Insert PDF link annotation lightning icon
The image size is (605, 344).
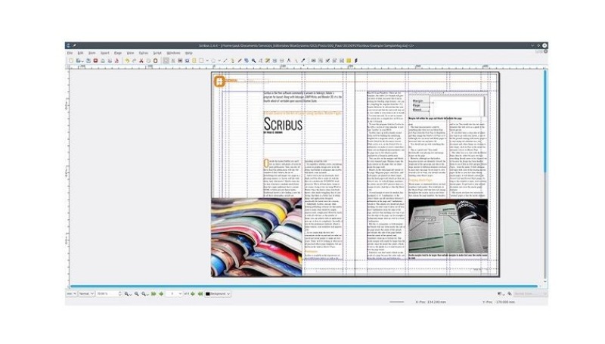[x=356, y=60]
